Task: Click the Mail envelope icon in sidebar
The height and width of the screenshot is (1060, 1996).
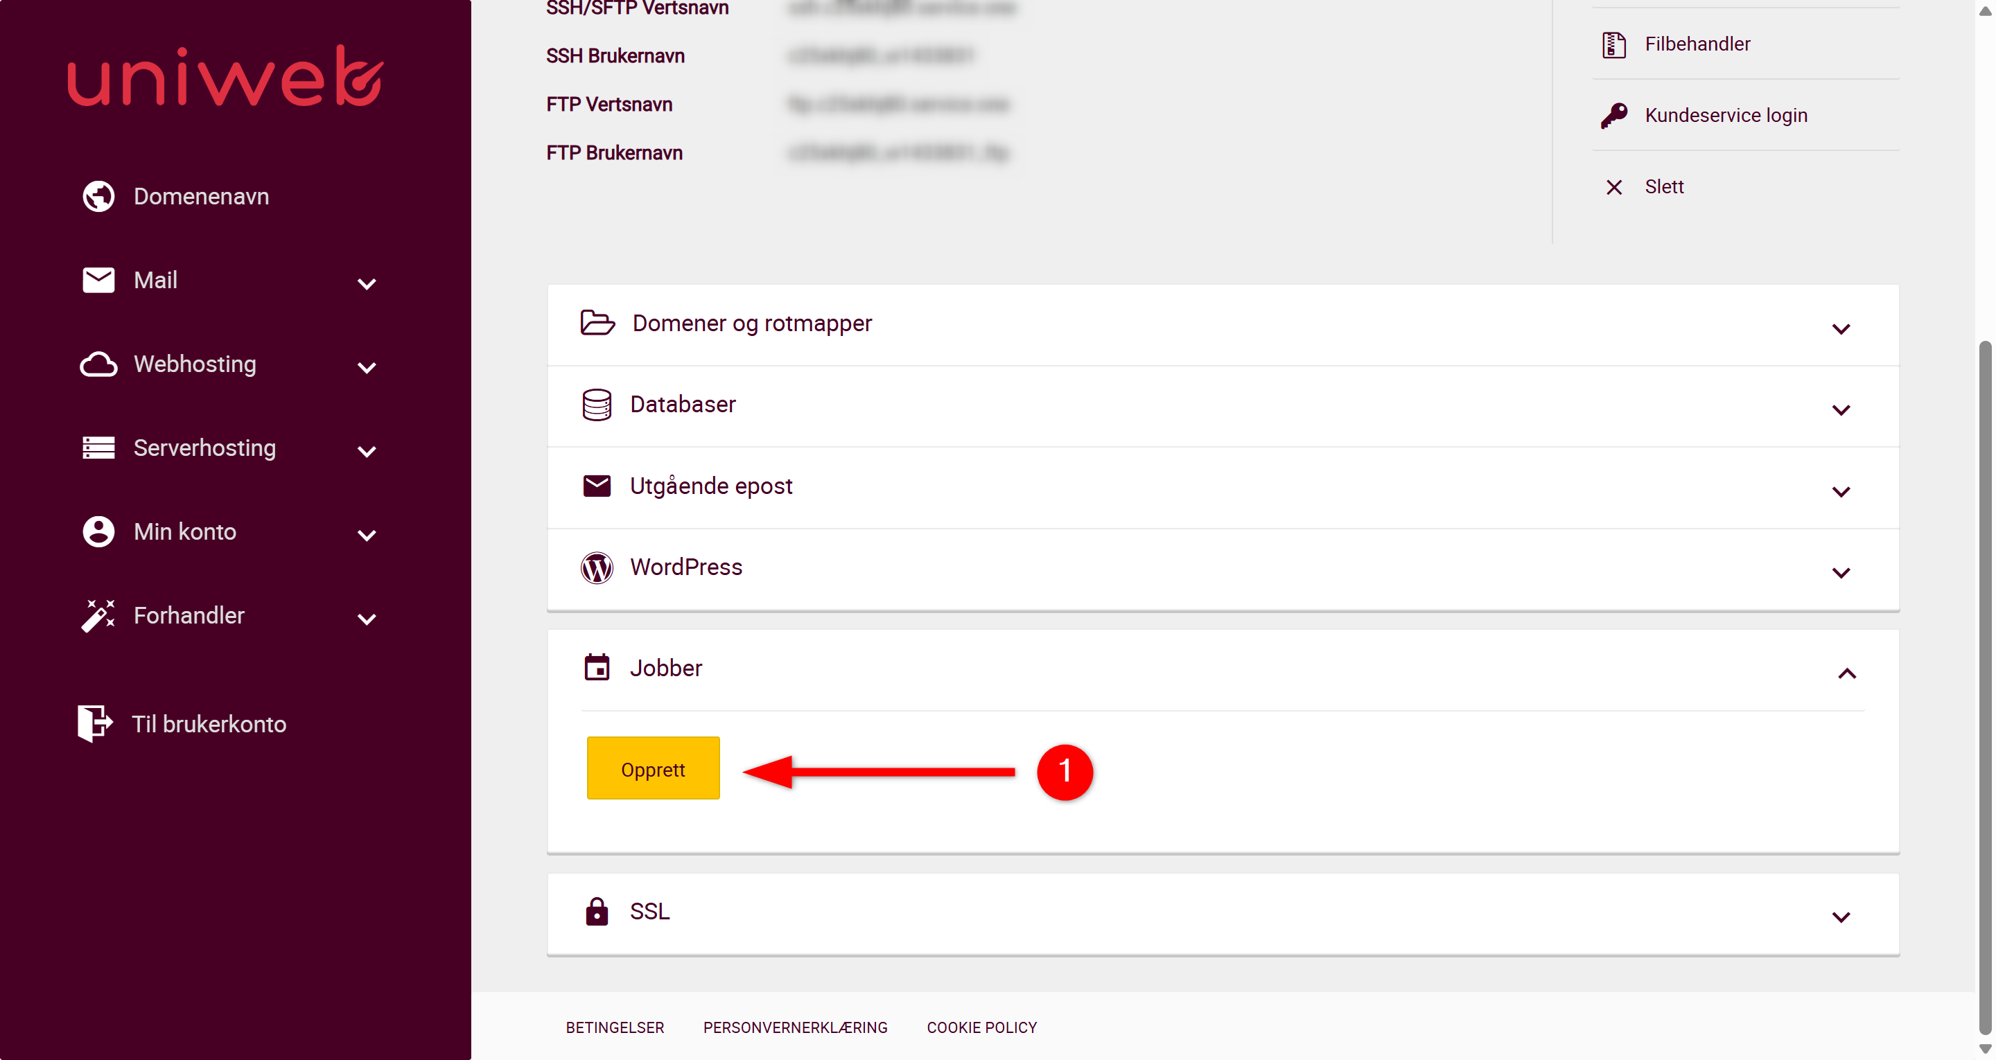Action: [x=98, y=280]
